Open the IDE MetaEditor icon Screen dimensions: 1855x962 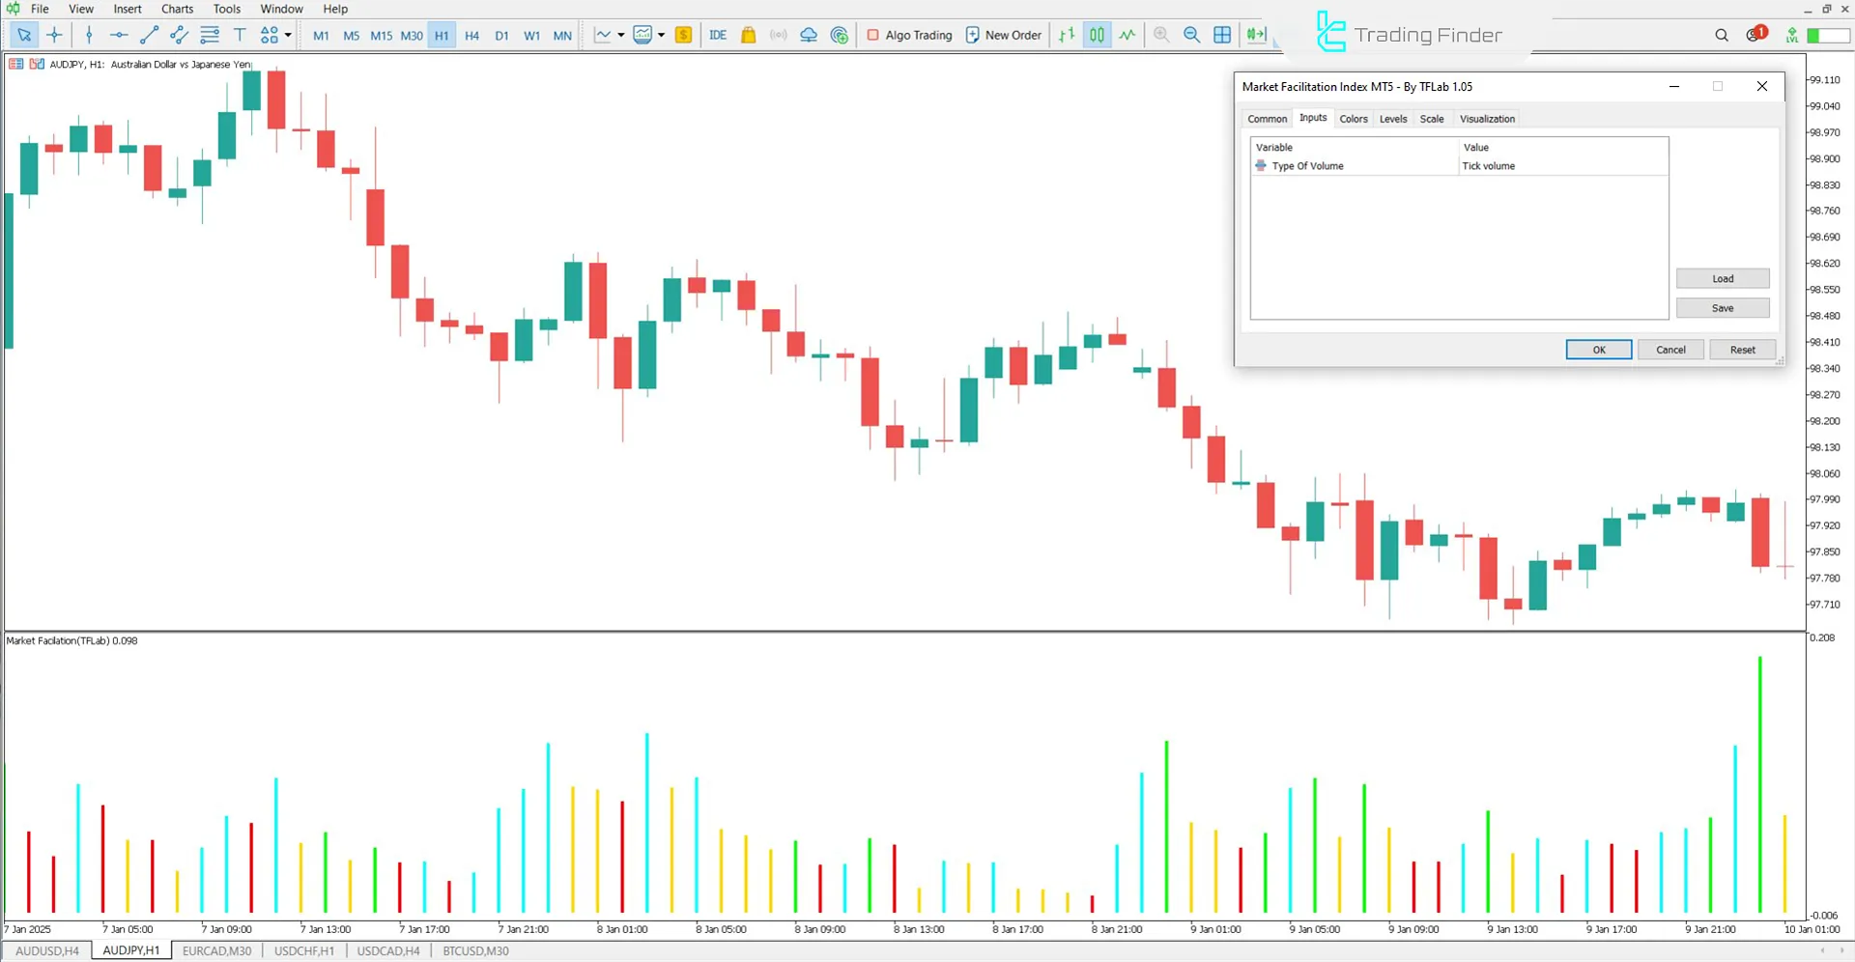[718, 35]
